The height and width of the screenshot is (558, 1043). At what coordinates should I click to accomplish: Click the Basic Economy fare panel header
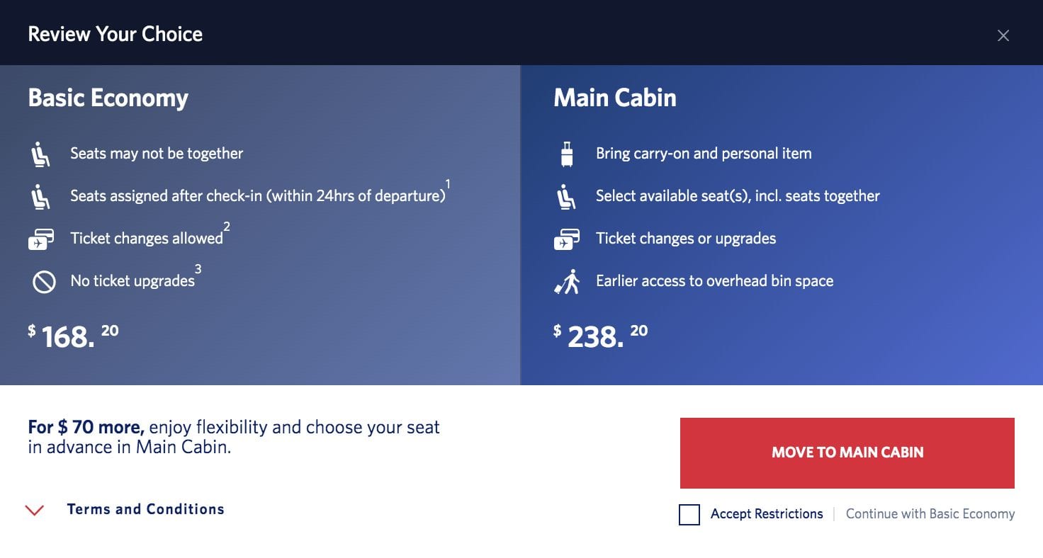point(108,97)
